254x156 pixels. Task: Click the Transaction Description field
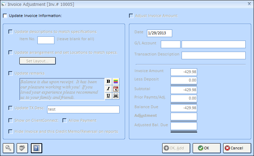(x=213, y=55)
